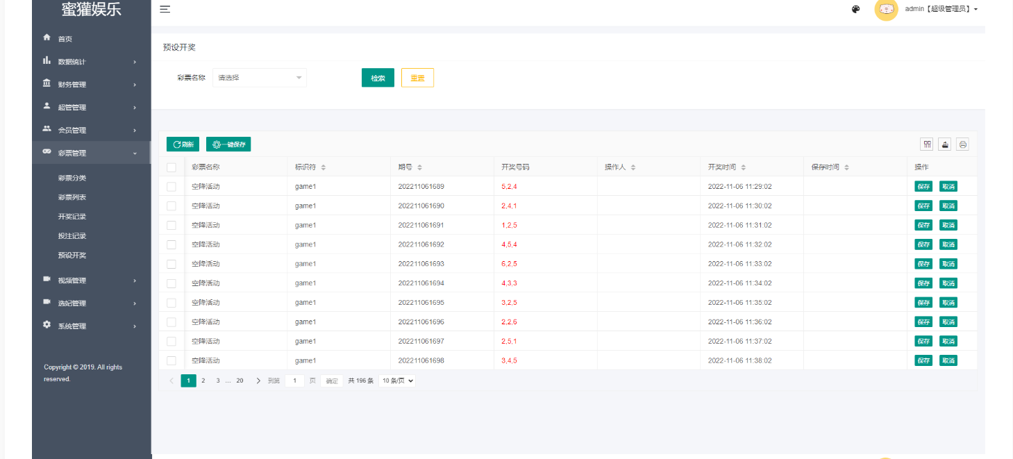Screen dimensions: 1013x459
Task: Open the column filter grid icon
Action: click(x=926, y=144)
